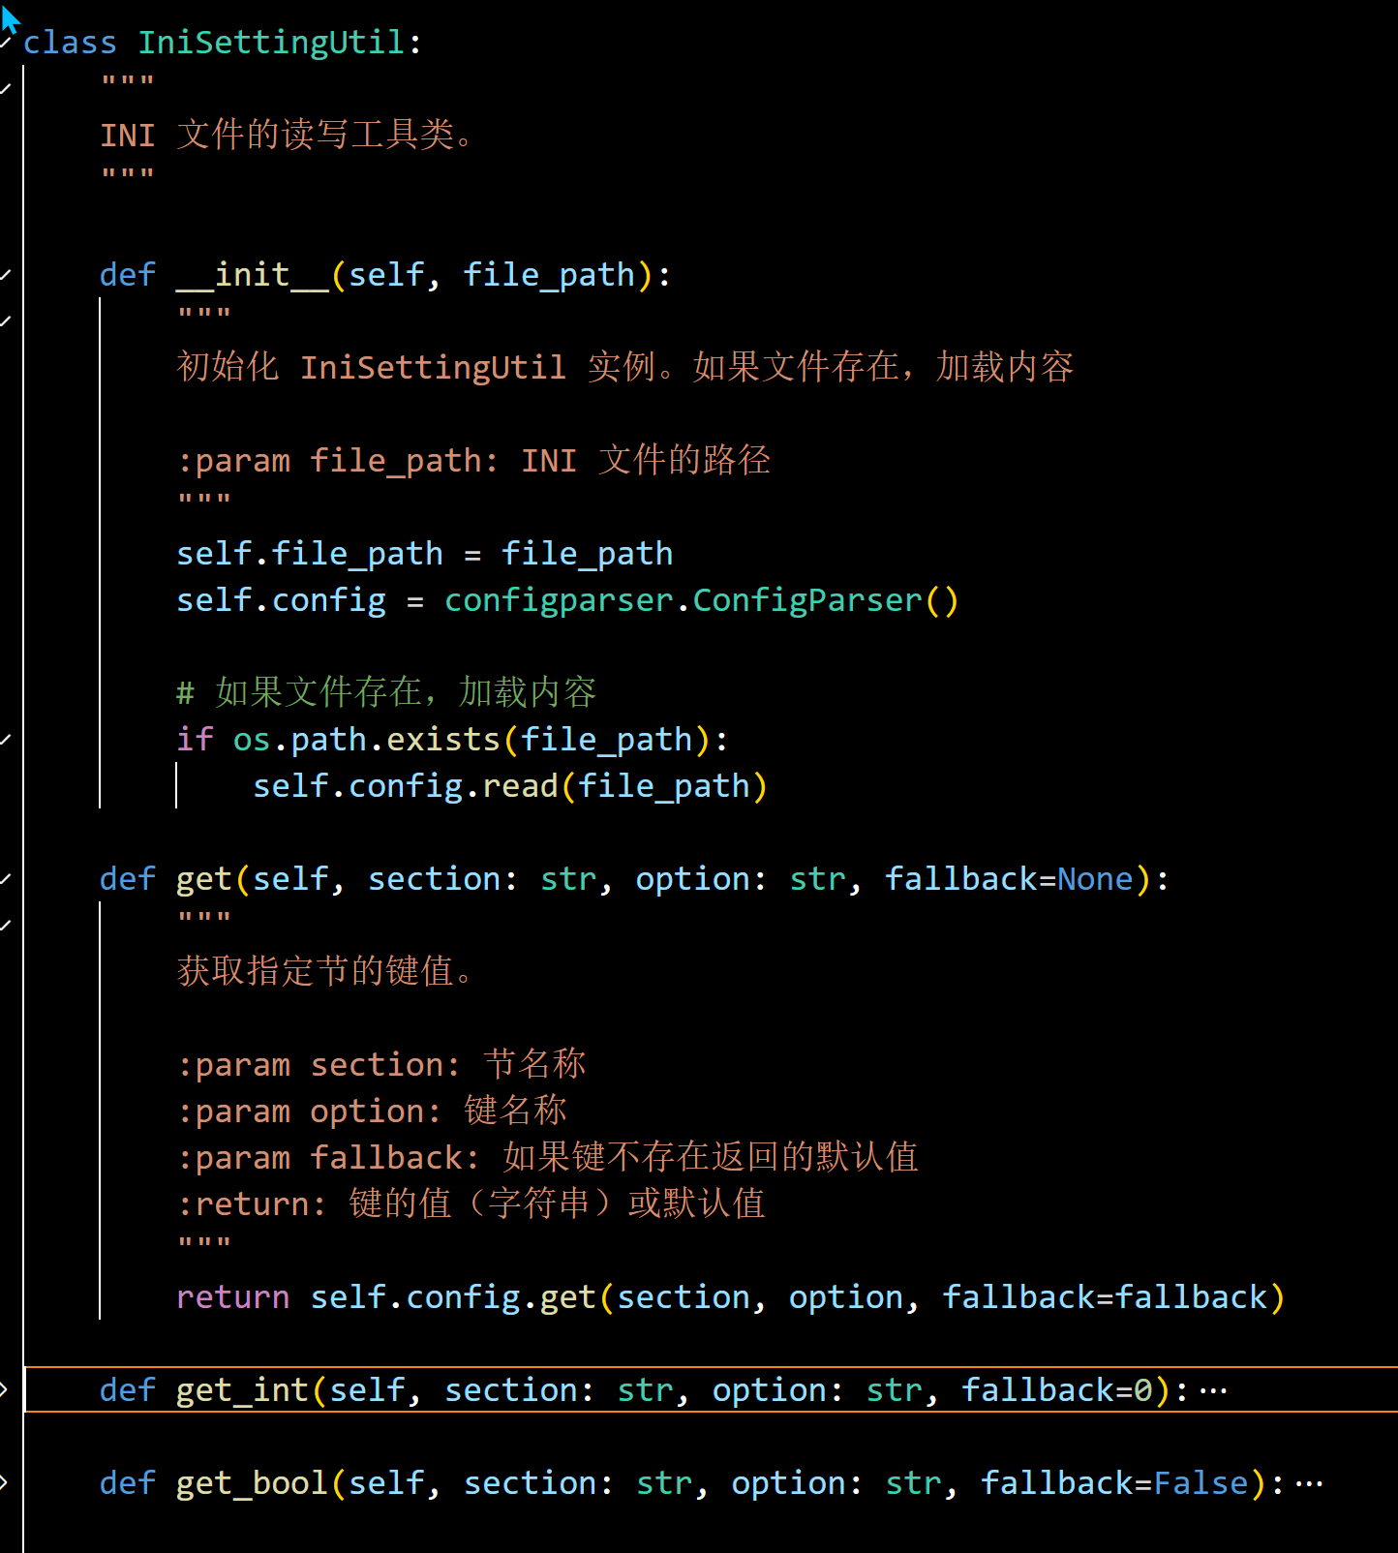Collapse the get method docstring fold arrow
Viewport: 1398px width, 1553px height.
pos(5,926)
